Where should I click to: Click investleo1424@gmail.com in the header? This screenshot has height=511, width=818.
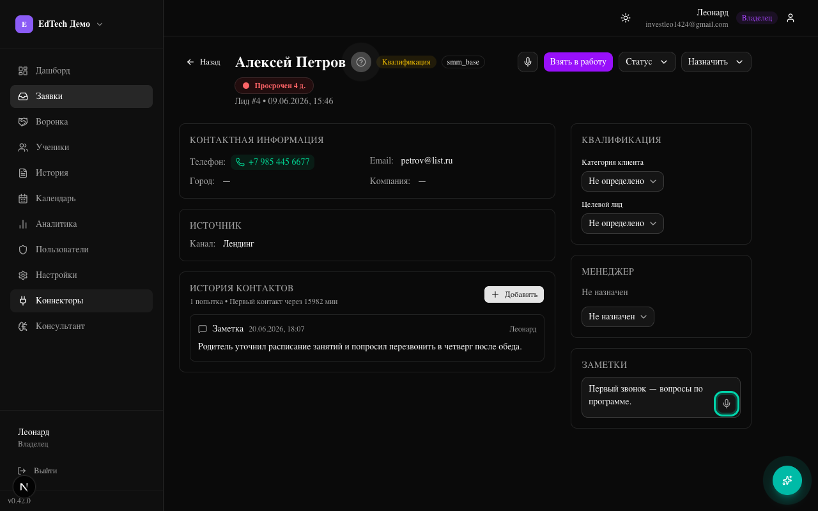687,24
